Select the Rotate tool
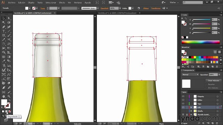 click(x=3, y=44)
